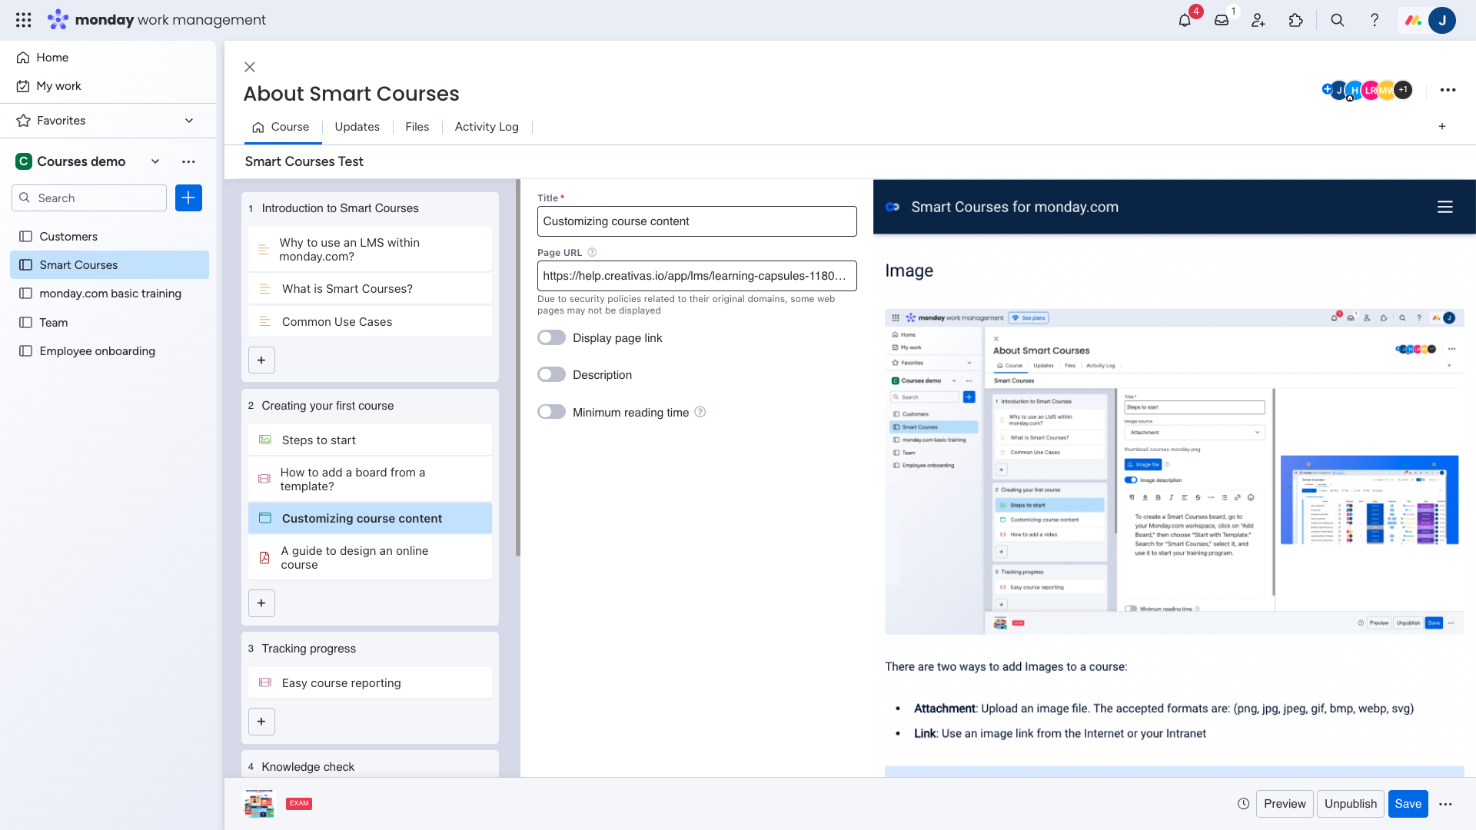This screenshot has height=830, width=1476.
Task: Open workspace options next to Courses demo
Action: coord(188,161)
